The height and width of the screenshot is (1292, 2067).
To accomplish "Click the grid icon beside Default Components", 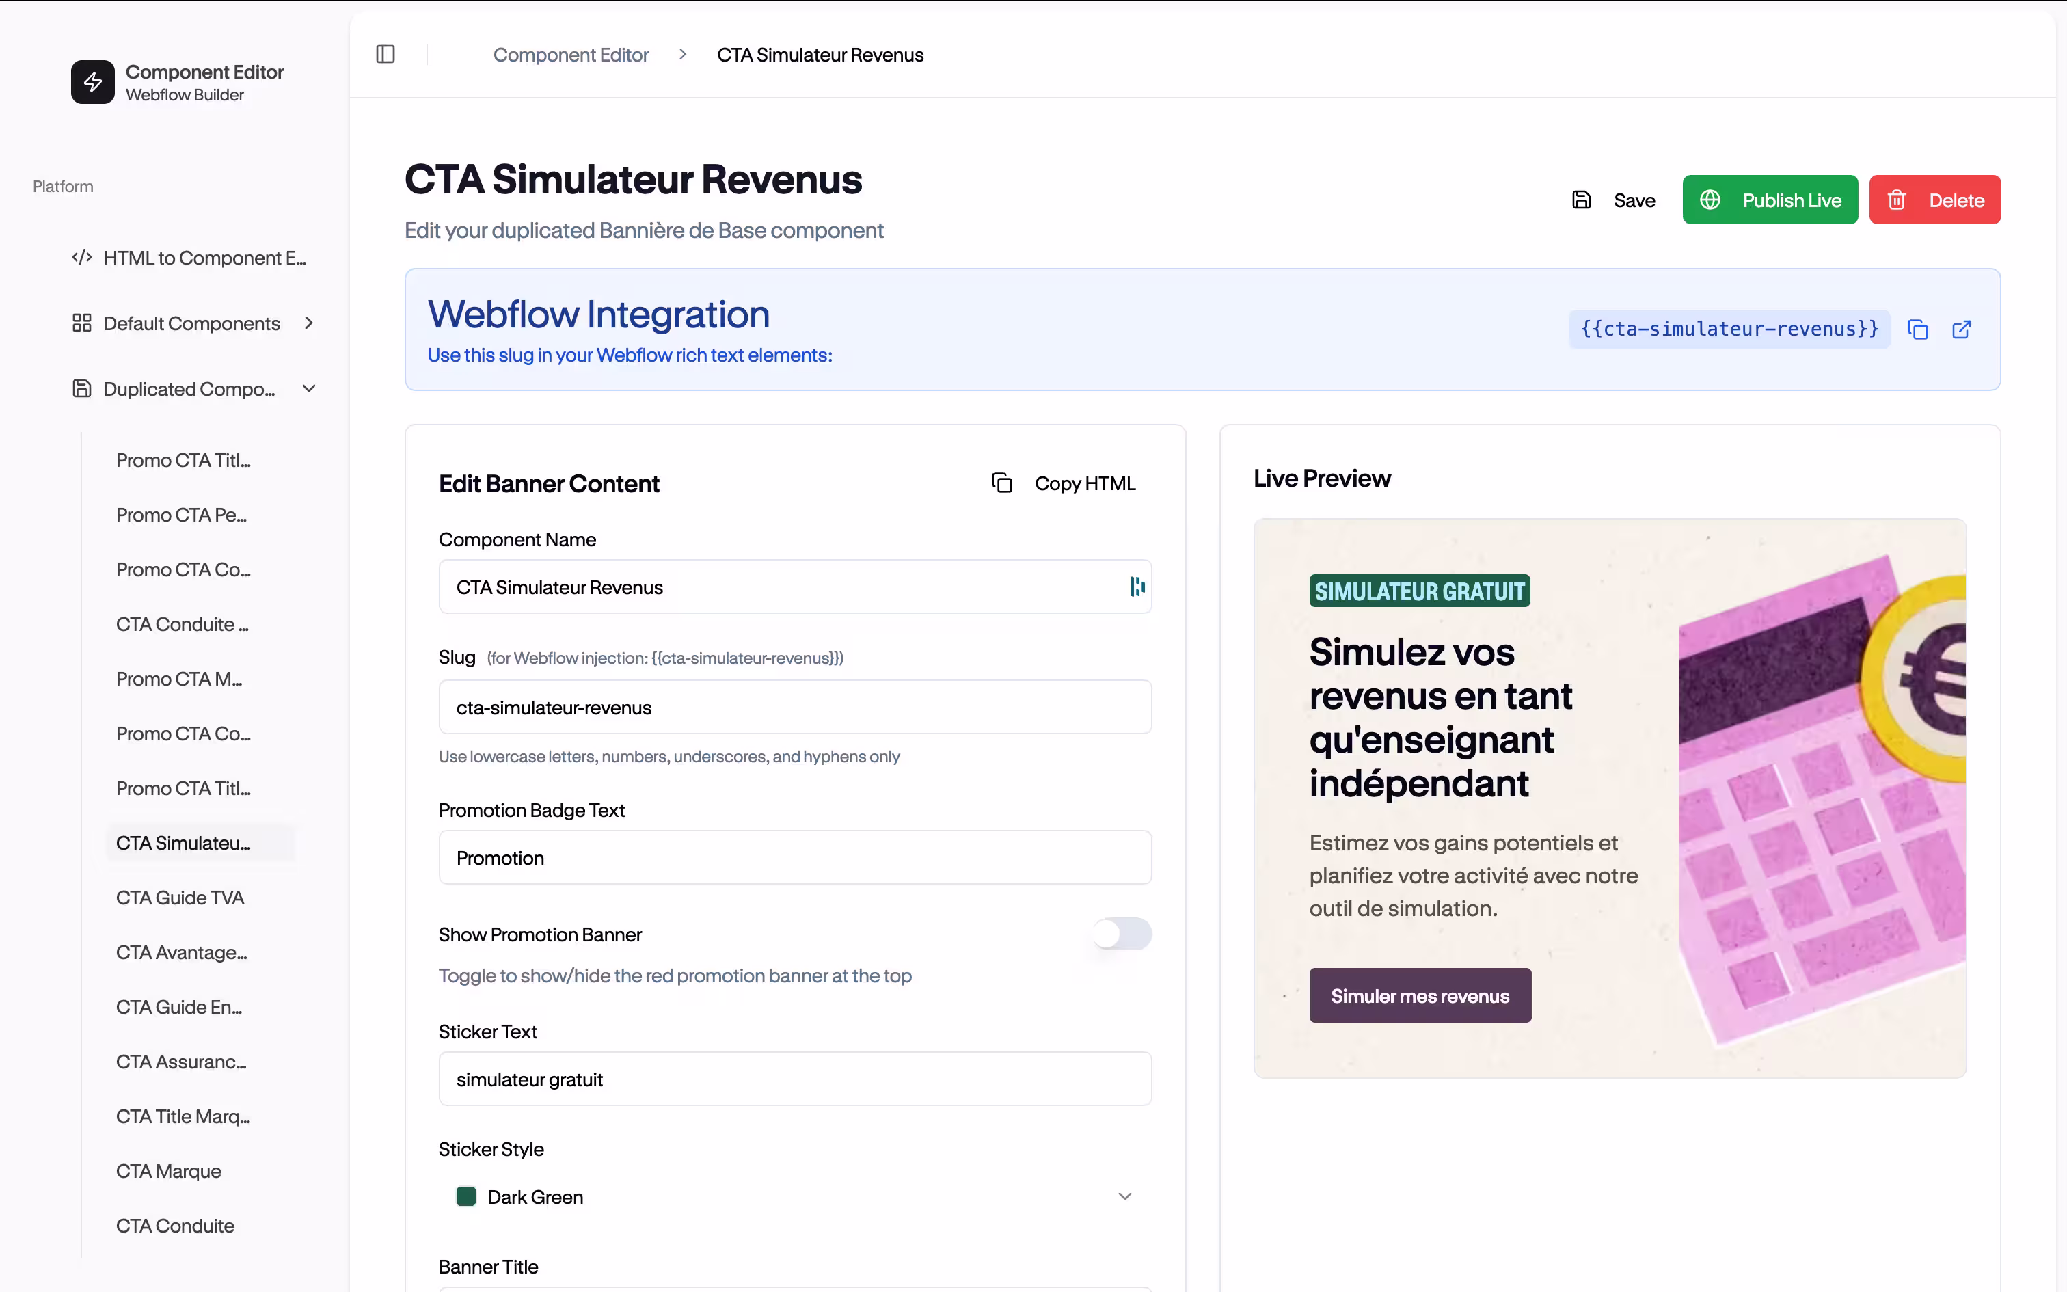I will tap(81, 323).
